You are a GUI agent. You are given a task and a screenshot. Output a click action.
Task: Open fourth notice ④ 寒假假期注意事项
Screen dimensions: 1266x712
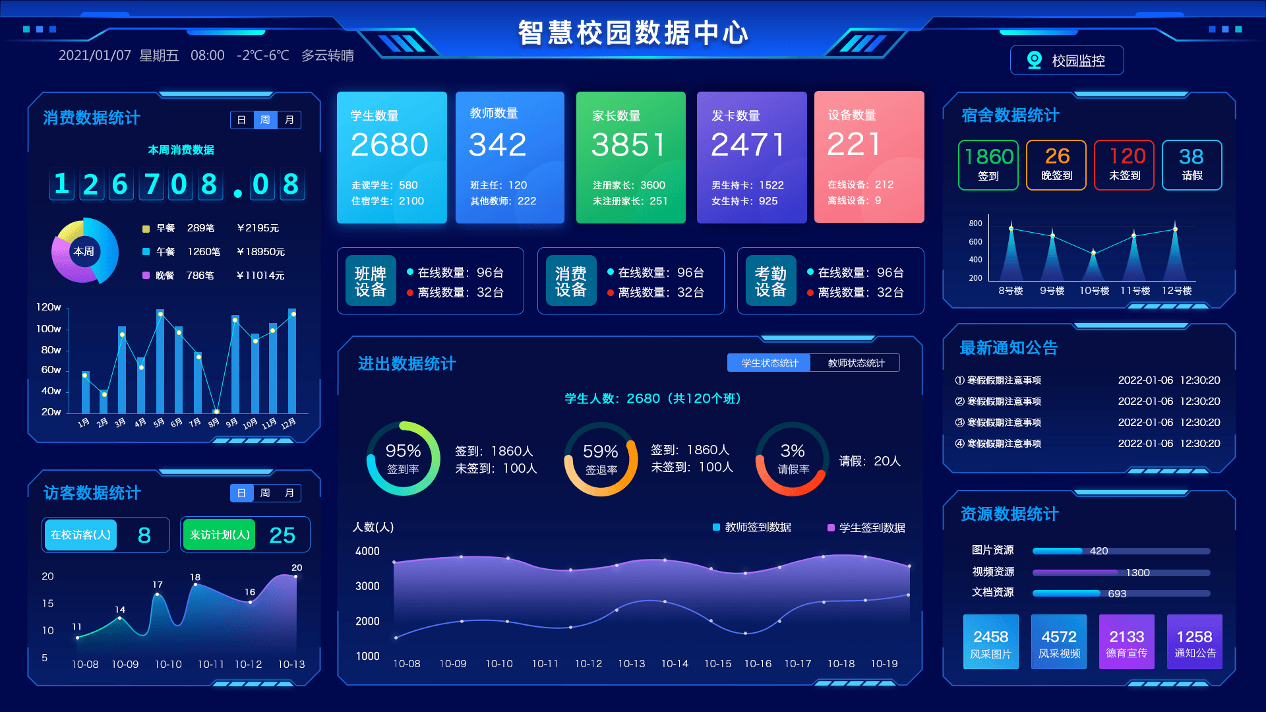click(x=1087, y=444)
